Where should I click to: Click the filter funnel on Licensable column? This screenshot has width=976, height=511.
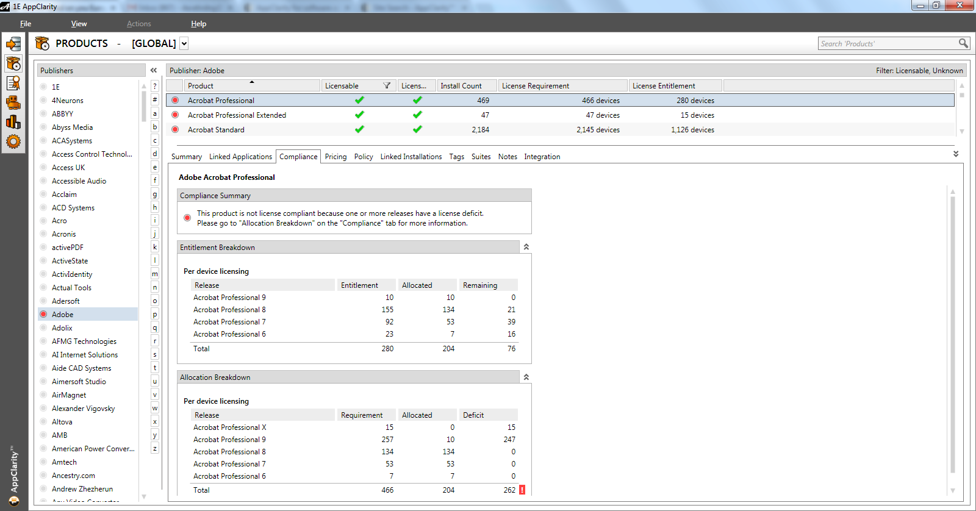(387, 86)
